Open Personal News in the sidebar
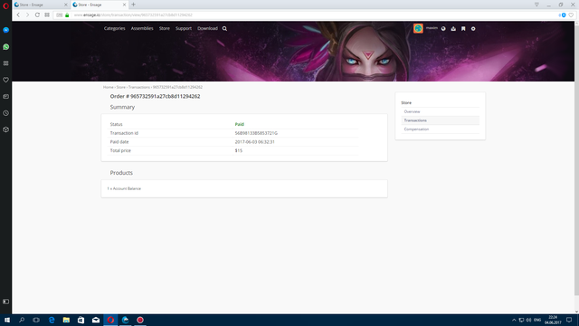Screen dimensions: 579x326 coord(6,97)
